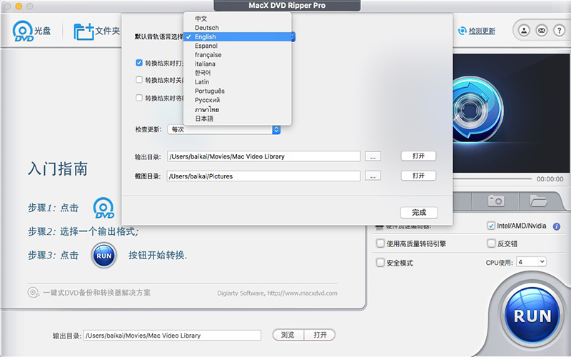Select Espanol from the language list

(238, 46)
